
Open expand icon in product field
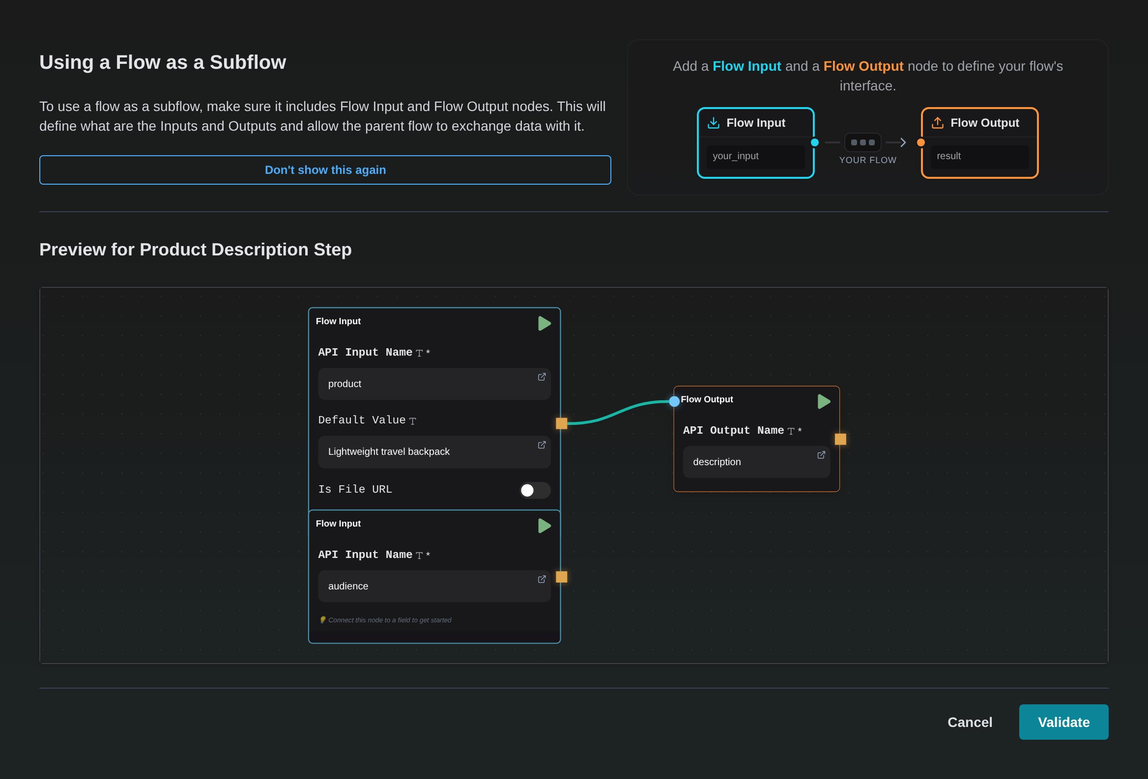pyautogui.click(x=542, y=377)
